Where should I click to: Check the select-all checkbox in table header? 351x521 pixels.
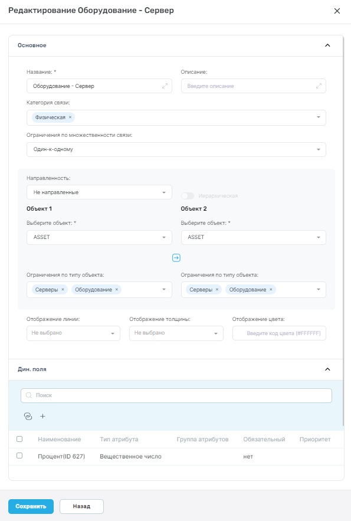point(19,439)
